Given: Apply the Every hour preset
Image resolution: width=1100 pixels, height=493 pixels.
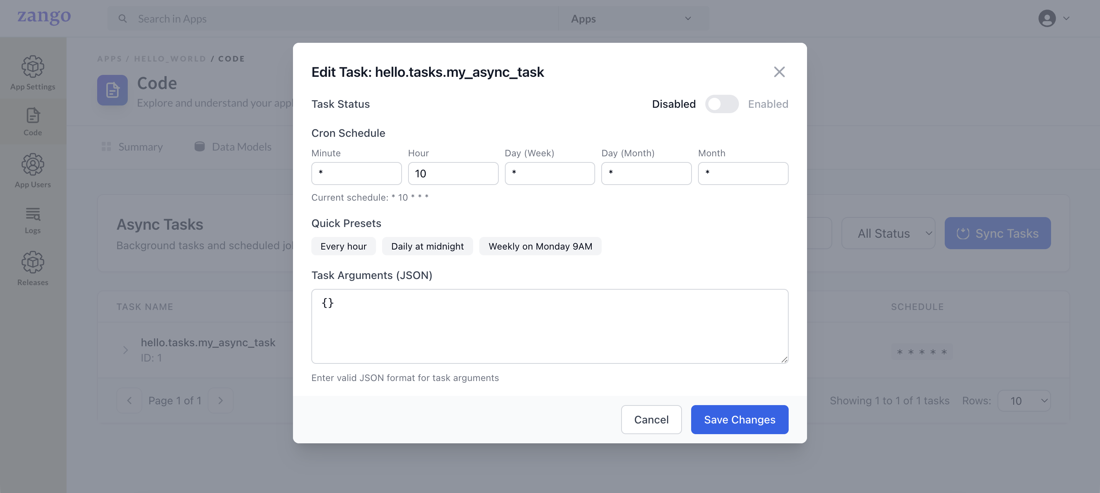Looking at the screenshot, I should pyautogui.click(x=343, y=246).
